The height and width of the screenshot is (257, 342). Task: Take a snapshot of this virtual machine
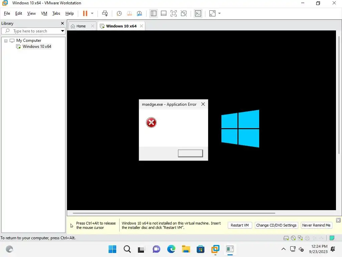click(119, 13)
